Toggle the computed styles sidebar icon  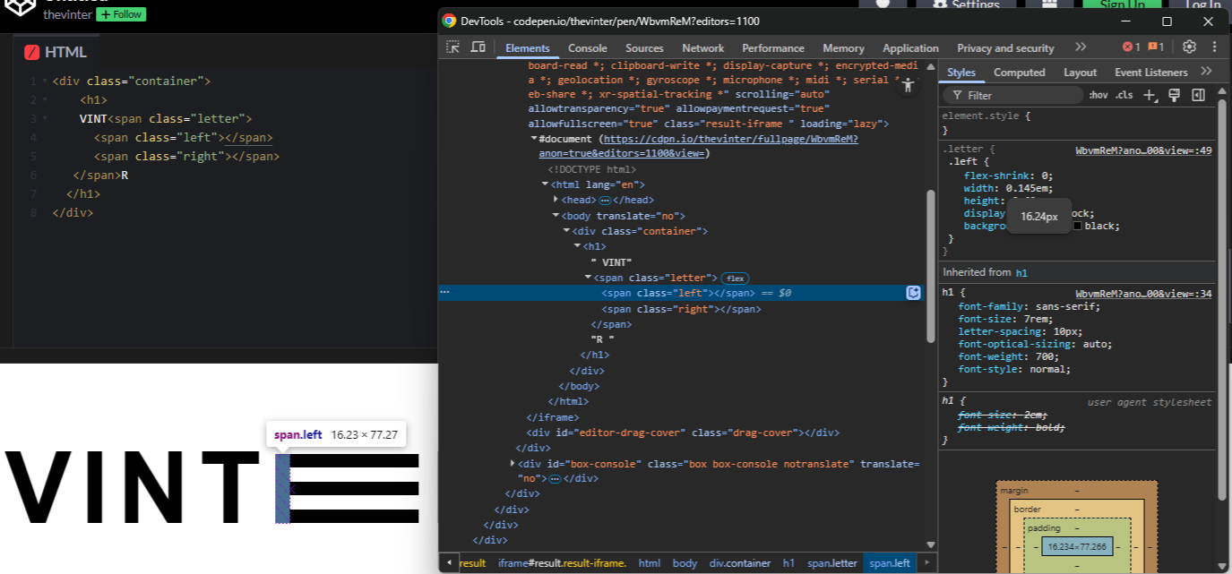(x=1198, y=95)
